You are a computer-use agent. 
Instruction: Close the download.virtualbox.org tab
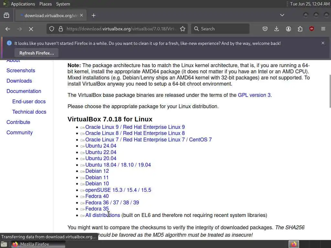81,15
